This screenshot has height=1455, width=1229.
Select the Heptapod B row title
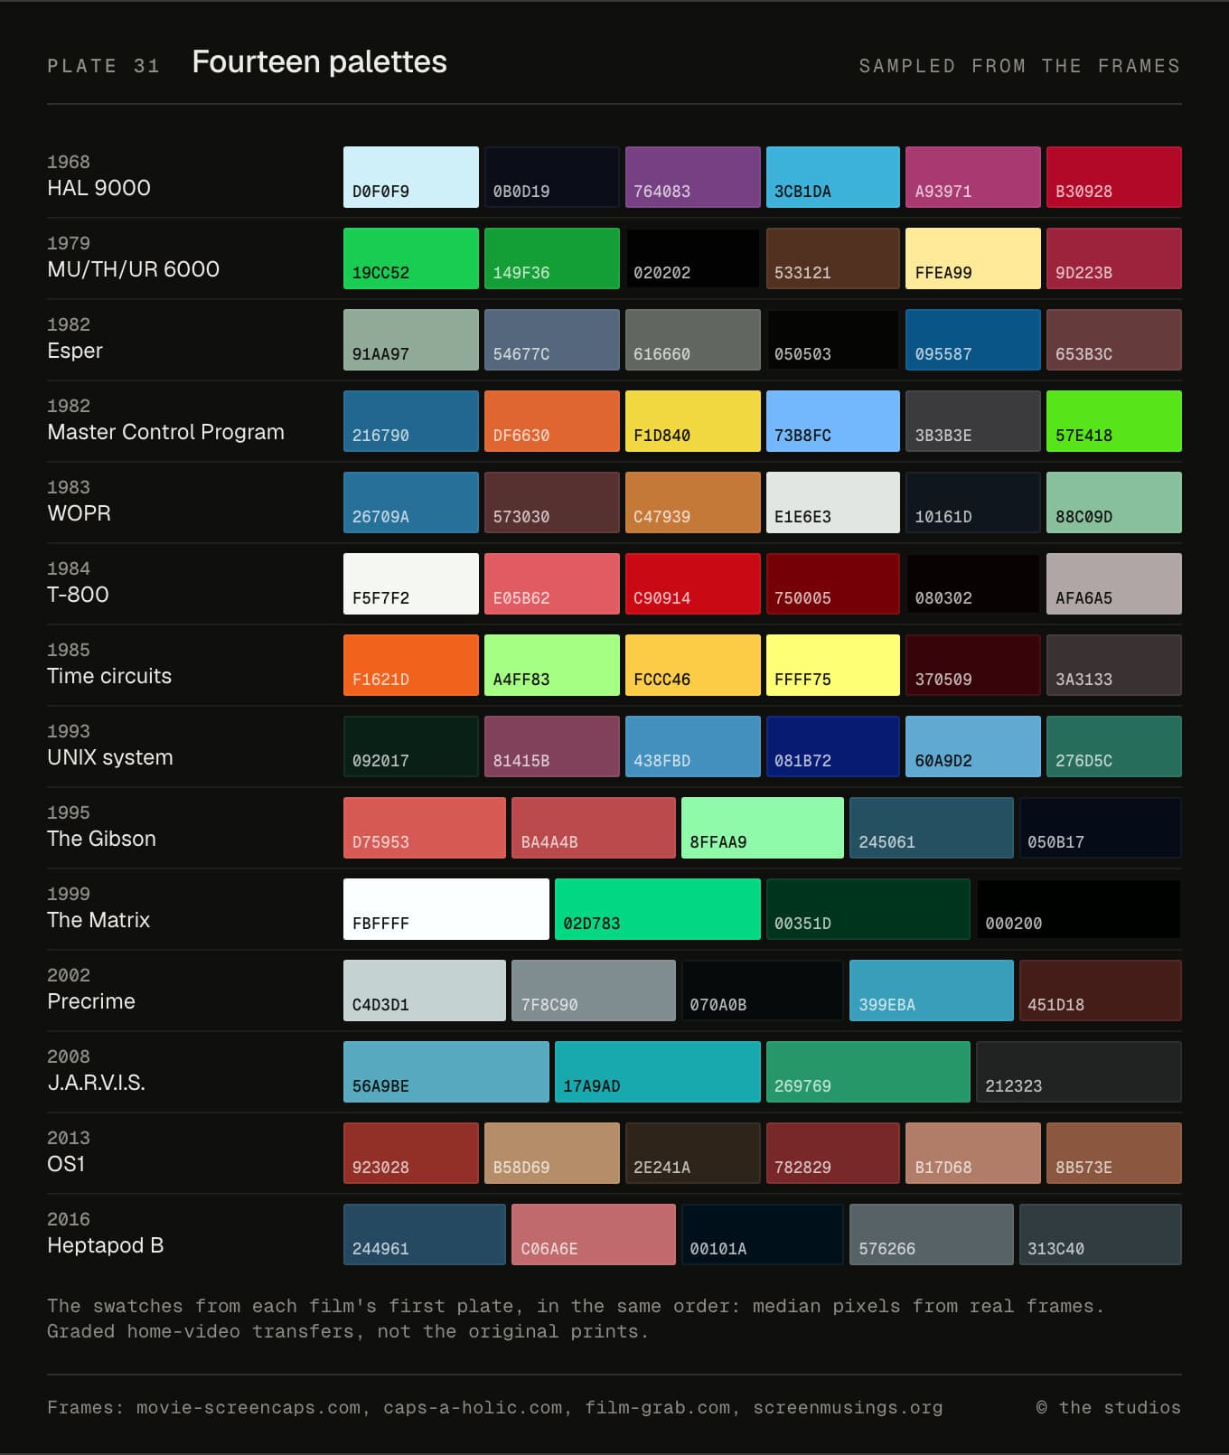(105, 1245)
